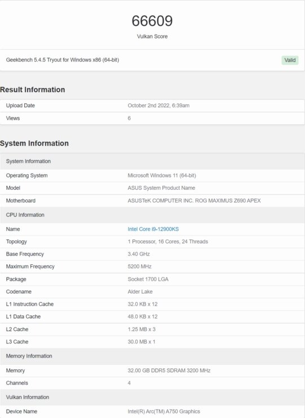Click the Vulkan Score label
Image resolution: width=305 pixels, height=418 pixels.
coord(152,36)
